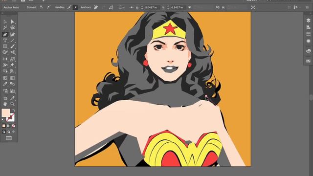Viewport: 313px width, 176px height.
Task: Select the Puppet Warp pin tool
Action: [13, 65]
